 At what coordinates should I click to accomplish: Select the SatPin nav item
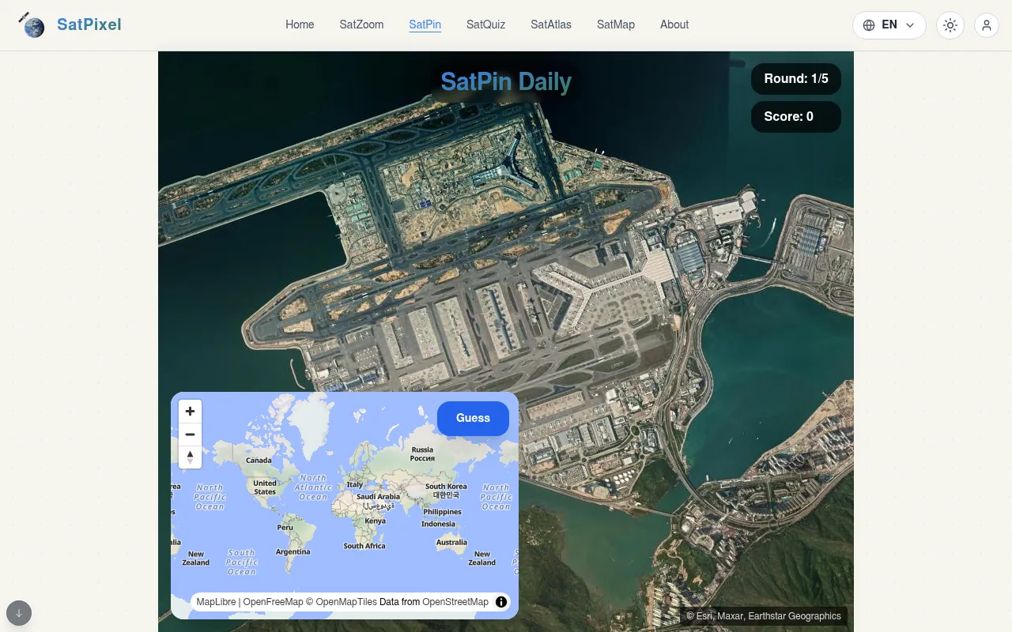click(x=425, y=24)
